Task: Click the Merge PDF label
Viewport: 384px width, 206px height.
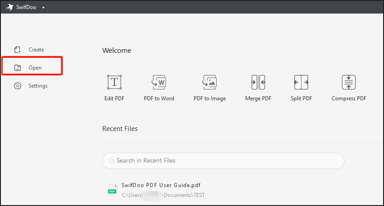Action: [258, 98]
